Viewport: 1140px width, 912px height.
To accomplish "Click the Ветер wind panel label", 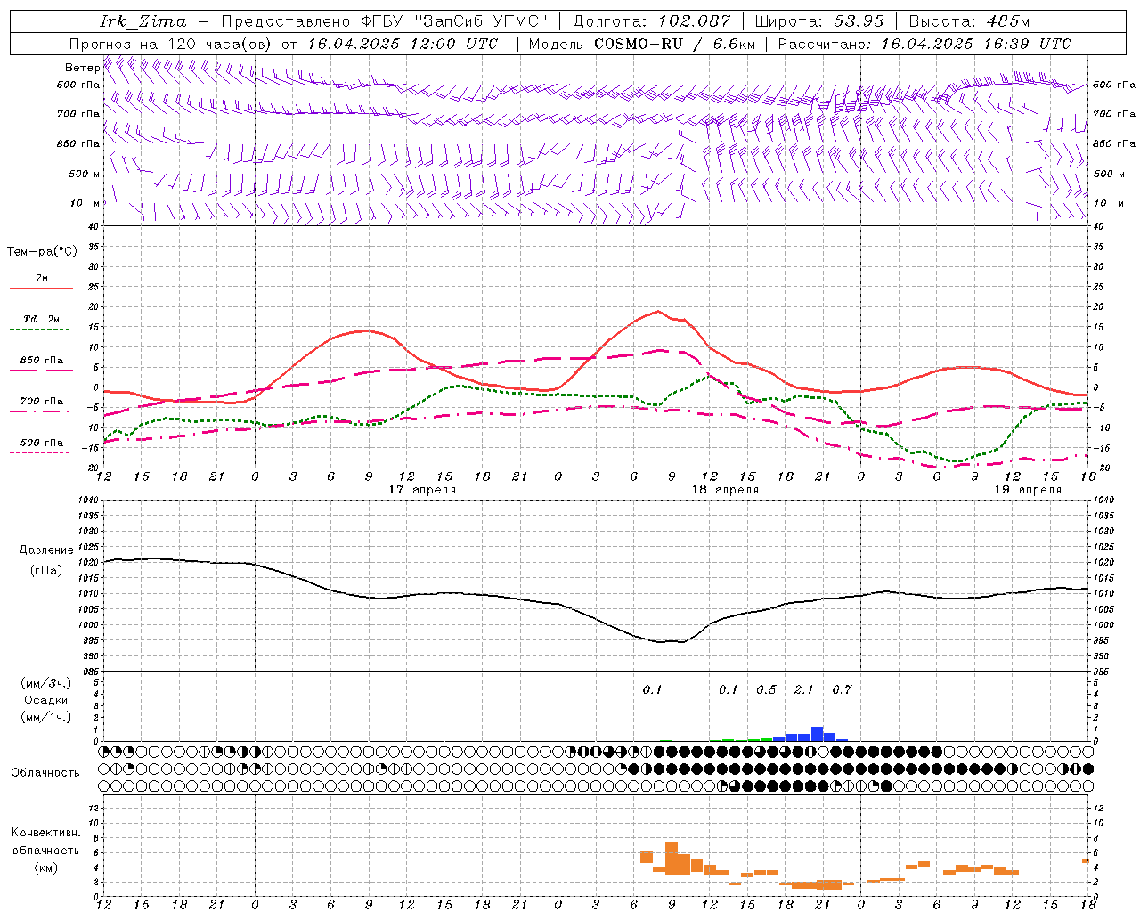I will [82, 68].
